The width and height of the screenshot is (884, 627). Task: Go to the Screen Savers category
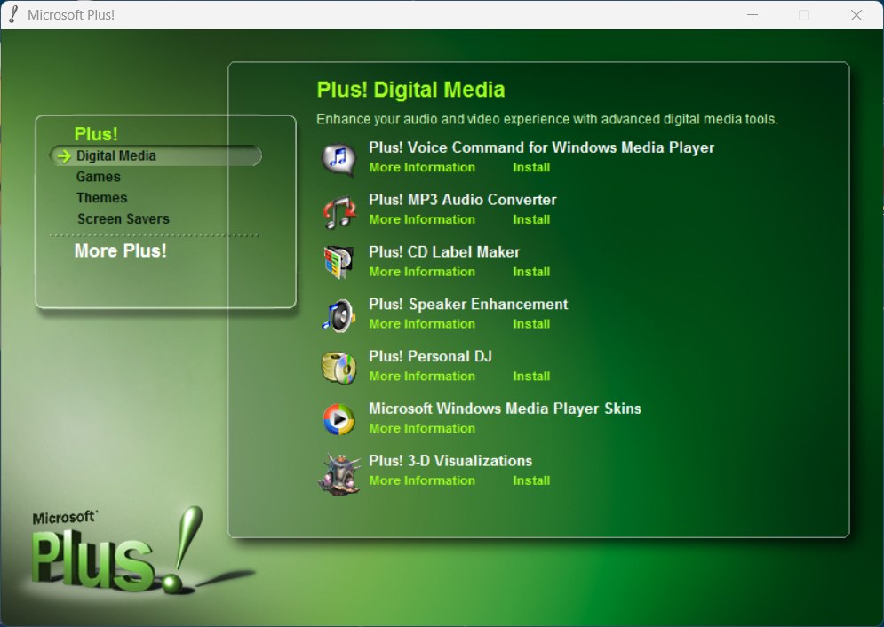coord(123,219)
